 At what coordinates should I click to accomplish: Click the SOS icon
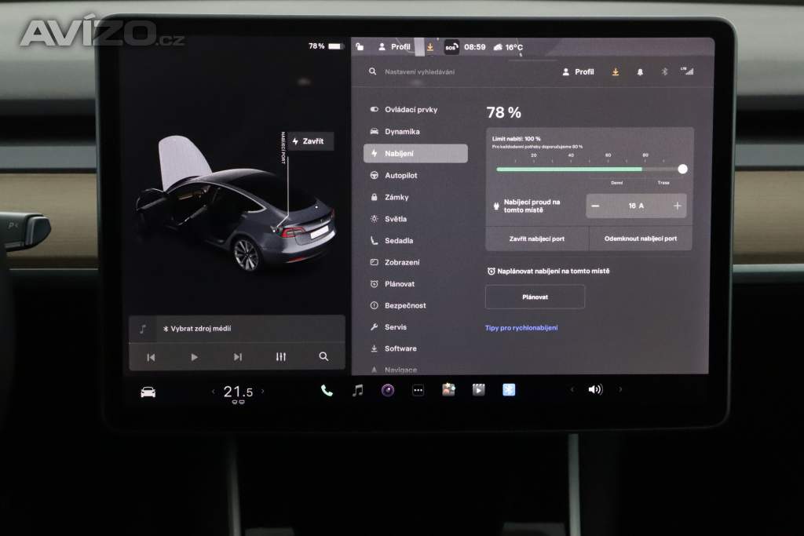(451, 47)
